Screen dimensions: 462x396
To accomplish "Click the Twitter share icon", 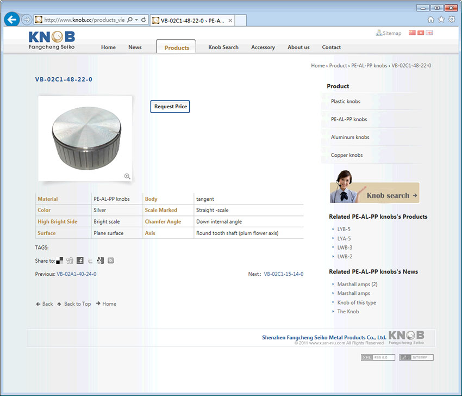I will (x=90, y=261).
